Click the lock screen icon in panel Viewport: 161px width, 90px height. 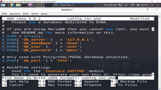click(152, 5)
